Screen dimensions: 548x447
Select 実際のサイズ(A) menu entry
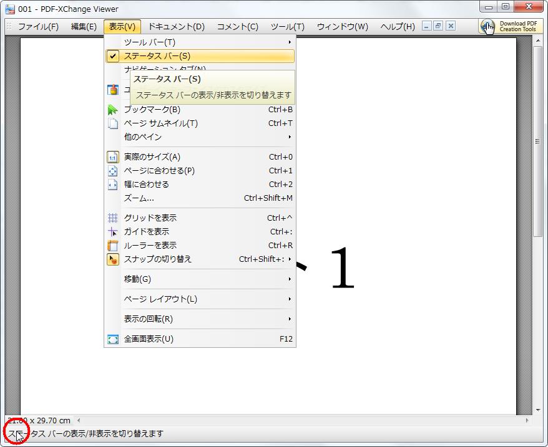[x=200, y=157]
